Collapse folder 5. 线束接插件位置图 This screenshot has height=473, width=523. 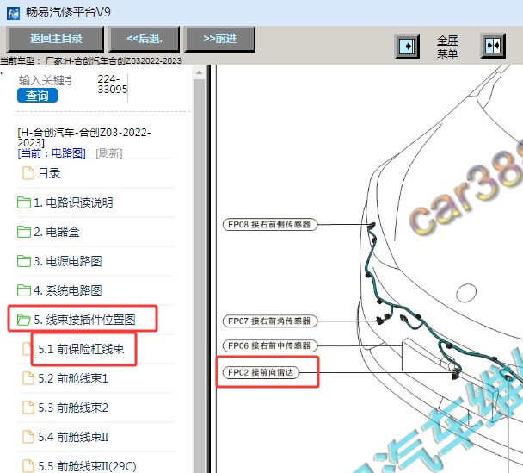coord(84,320)
